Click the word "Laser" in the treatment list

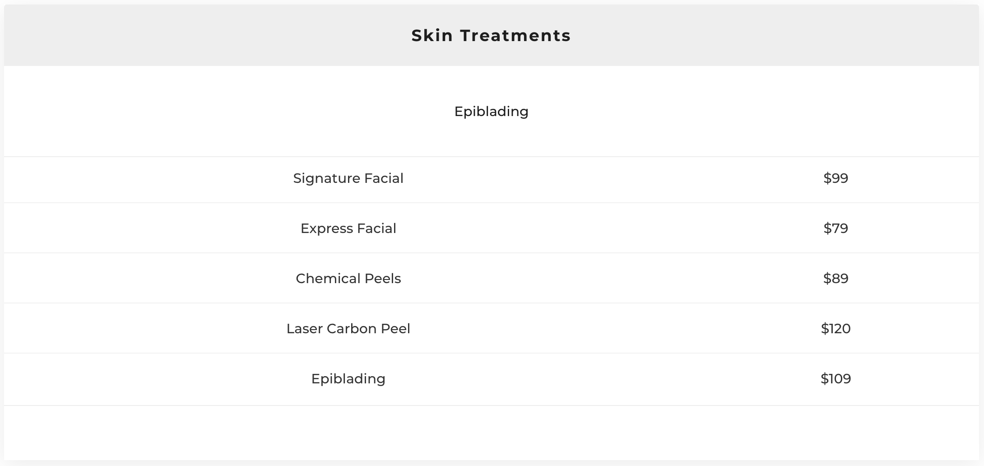304,329
